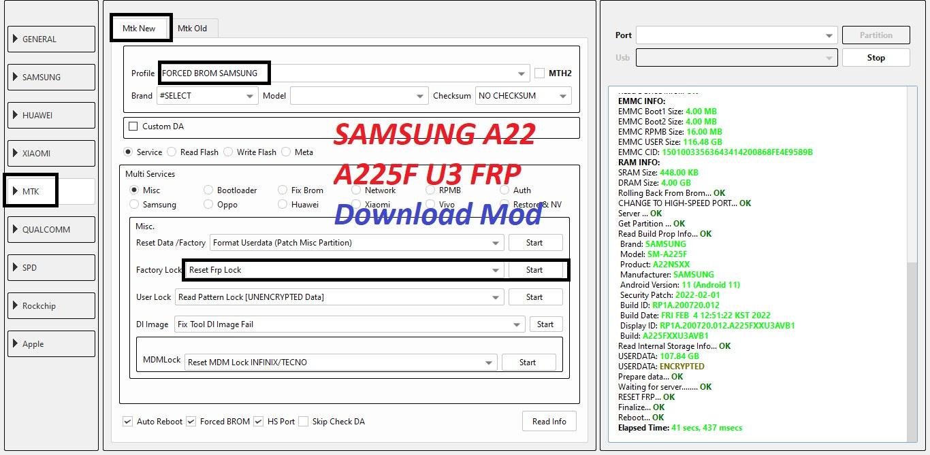
Task: Open the Apple sidebar section
Action: point(51,343)
